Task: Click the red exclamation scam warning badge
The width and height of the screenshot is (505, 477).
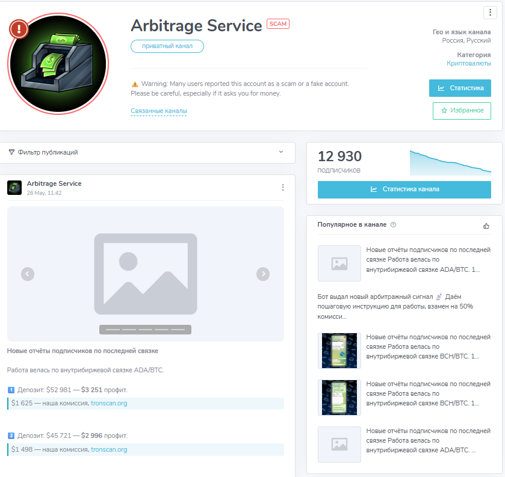Action: pos(19,29)
